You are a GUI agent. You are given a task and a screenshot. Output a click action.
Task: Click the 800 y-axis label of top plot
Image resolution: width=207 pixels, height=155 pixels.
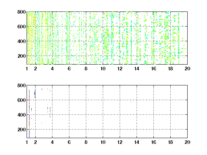point(22,12)
